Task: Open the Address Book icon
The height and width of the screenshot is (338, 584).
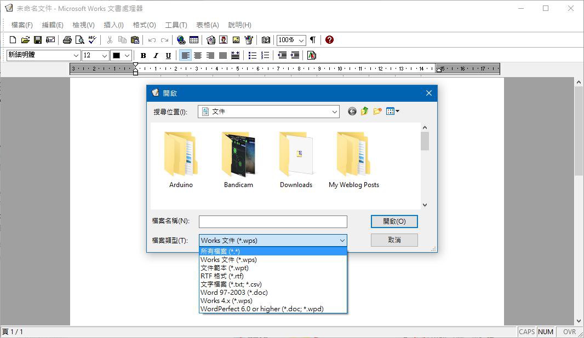Action: pos(266,40)
